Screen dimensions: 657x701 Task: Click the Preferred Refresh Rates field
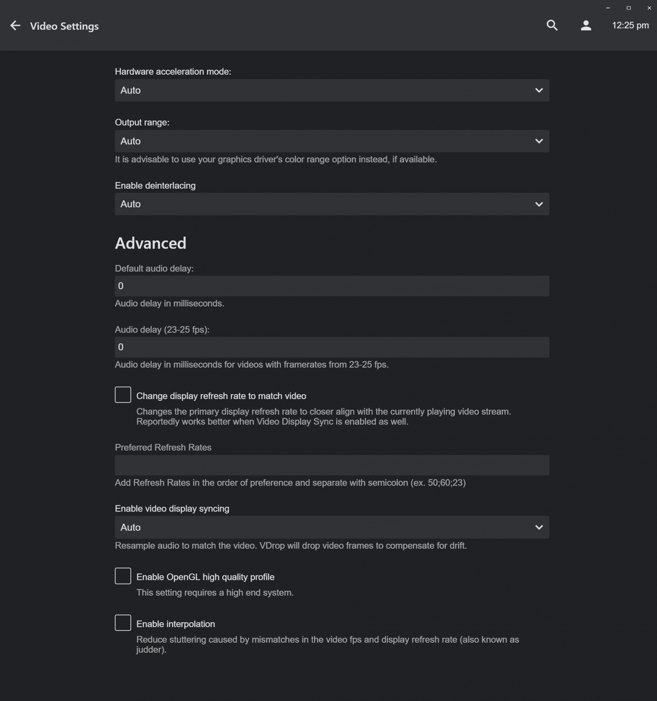[x=332, y=465]
